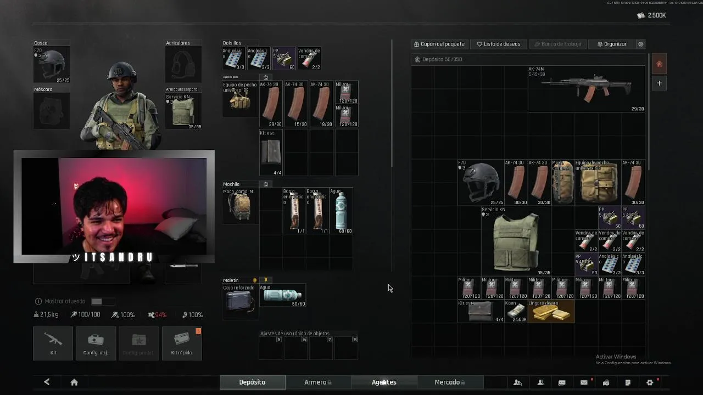The width and height of the screenshot is (703, 395).
Task: Click the loadout panel scrollbar
Action: [x=392, y=103]
